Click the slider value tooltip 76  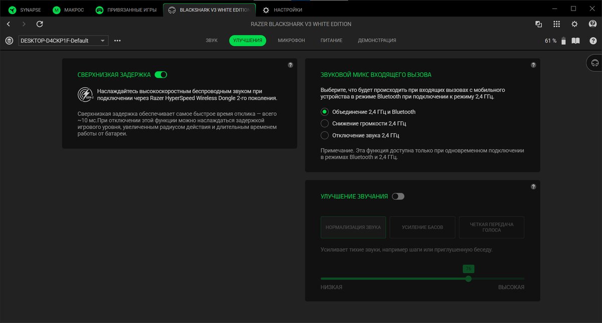[x=469, y=269]
